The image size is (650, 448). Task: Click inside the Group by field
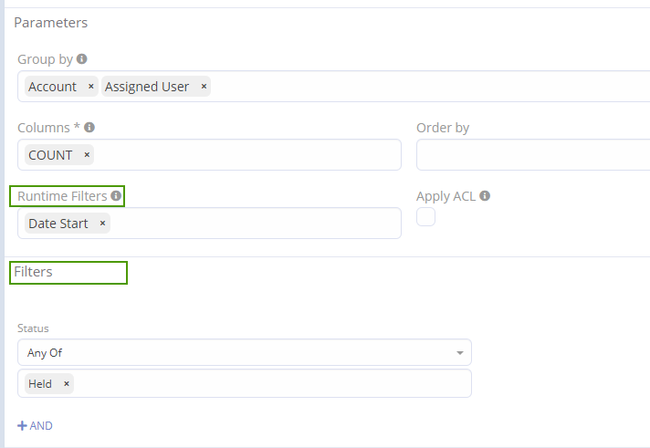(x=411, y=87)
